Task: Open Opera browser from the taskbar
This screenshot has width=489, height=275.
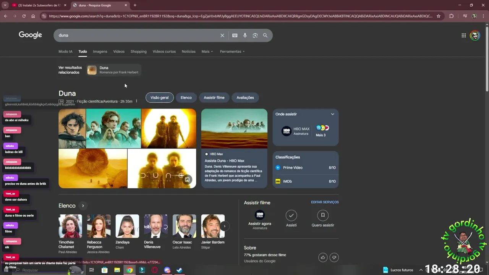Action: point(155,270)
